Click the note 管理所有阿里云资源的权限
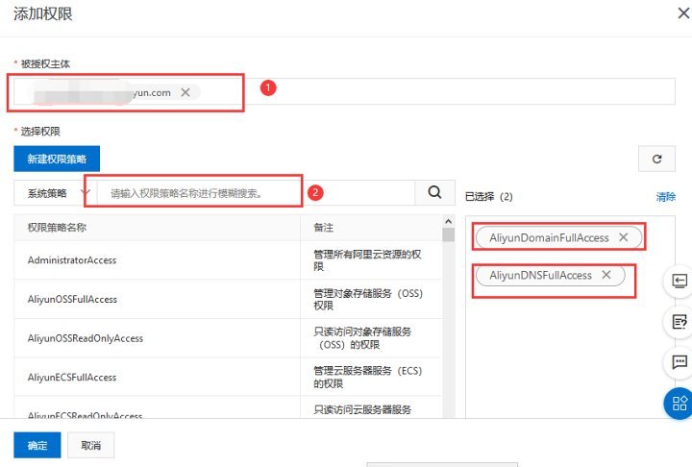692x467 pixels. tap(367, 260)
